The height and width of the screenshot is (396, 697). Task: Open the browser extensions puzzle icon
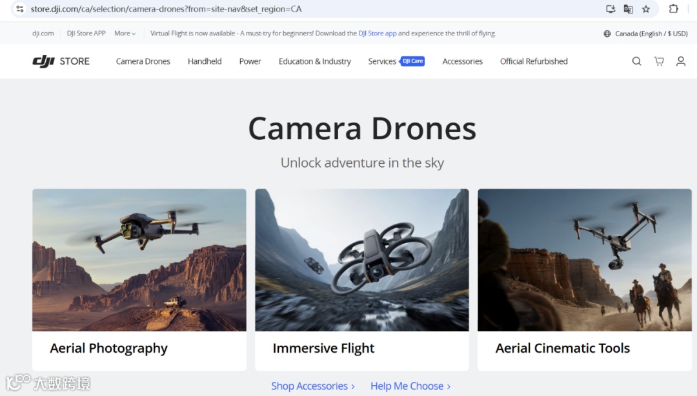pyautogui.click(x=673, y=8)
